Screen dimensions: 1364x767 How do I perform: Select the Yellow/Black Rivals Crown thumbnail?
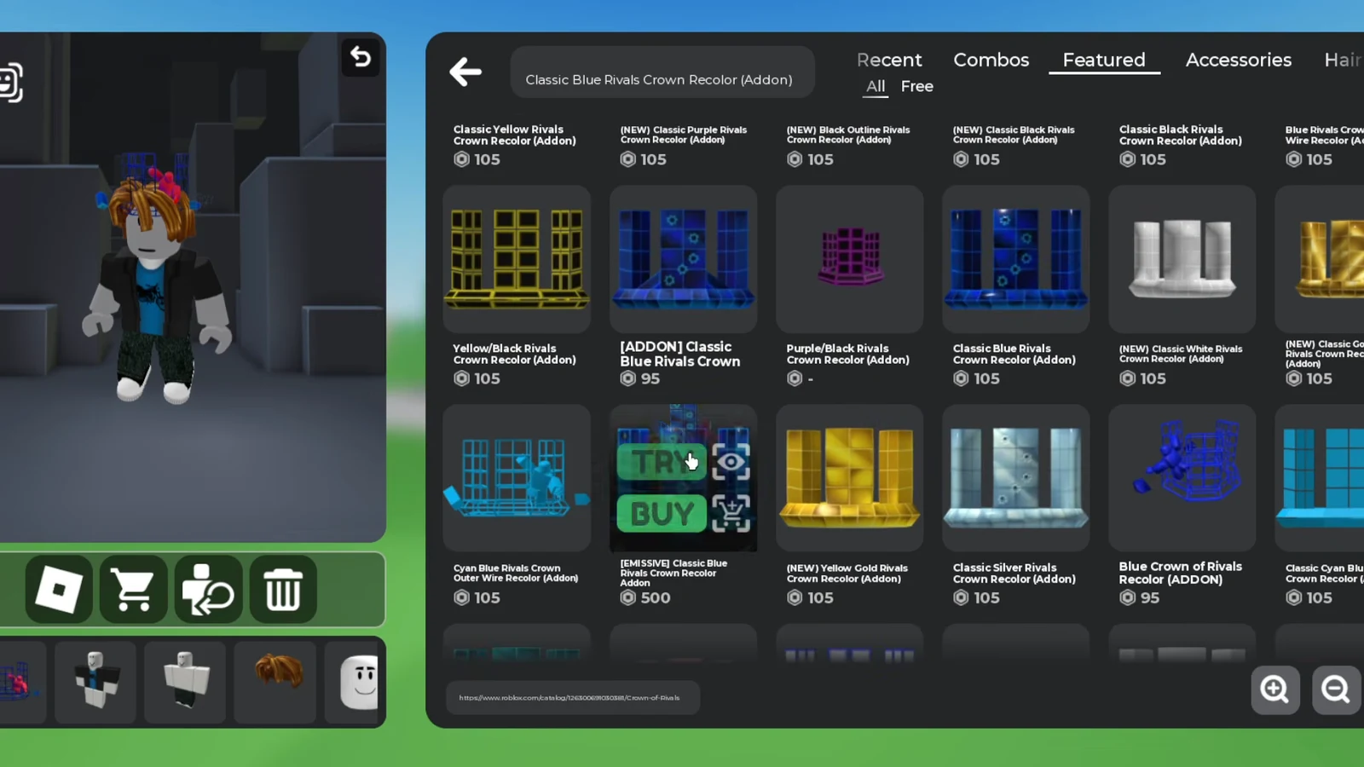pyautogui.click(x=517, y=259)
